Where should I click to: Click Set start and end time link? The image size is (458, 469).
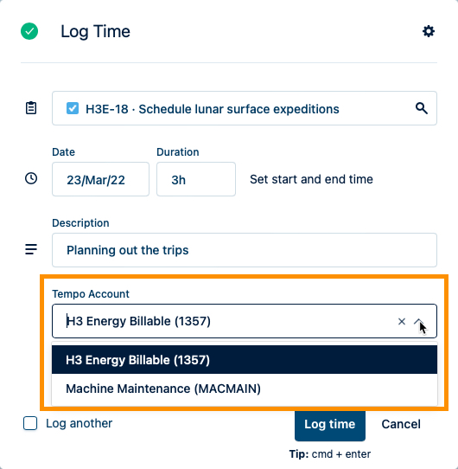(x=311, y=179)
